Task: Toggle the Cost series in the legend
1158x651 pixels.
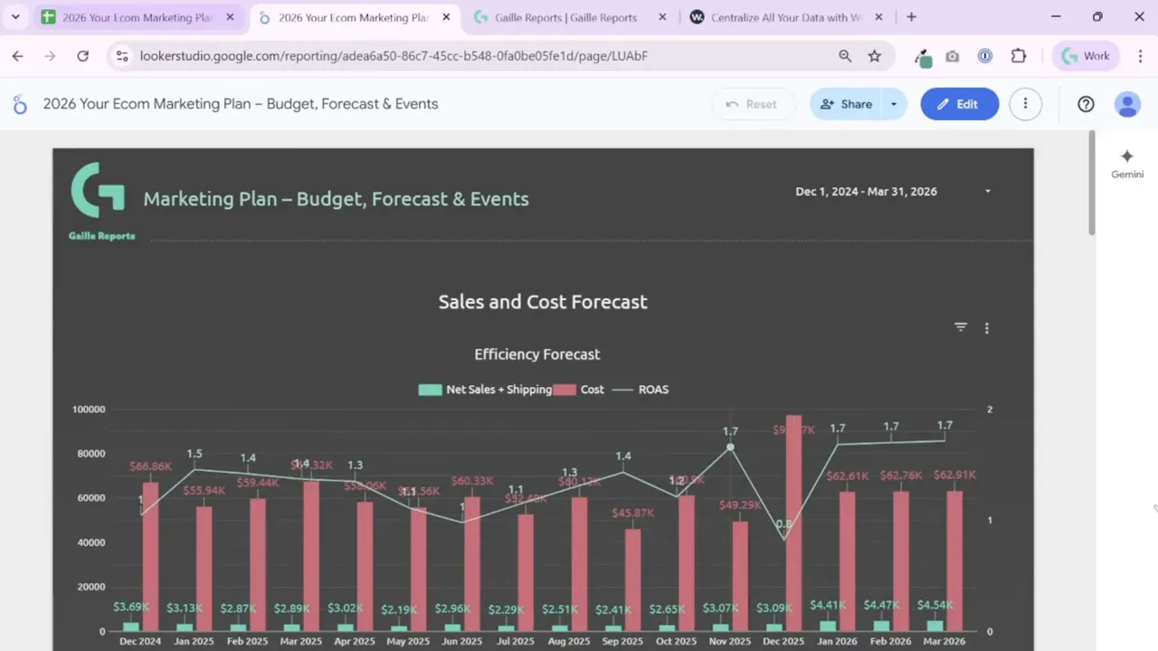Action: point(580,389)
